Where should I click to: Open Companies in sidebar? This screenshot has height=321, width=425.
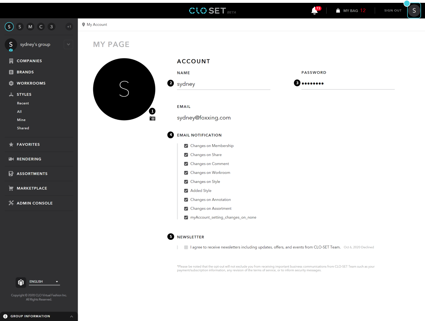coord(29,61)
